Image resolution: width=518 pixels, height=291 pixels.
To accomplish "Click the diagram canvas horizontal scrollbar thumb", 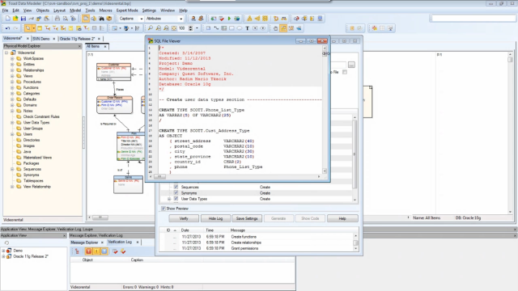I will click(x=100, y=217).
